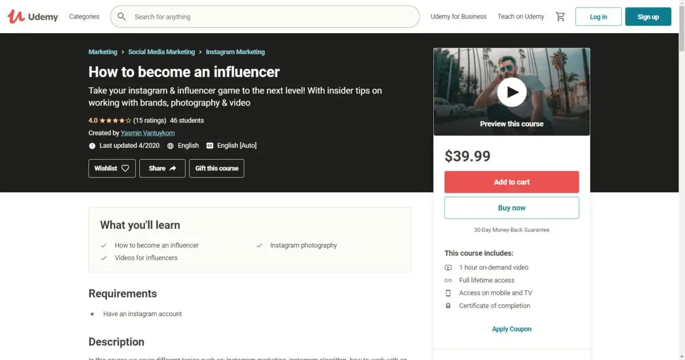Click the Add to cart button
685x360 pixels.
pos(511,182)
